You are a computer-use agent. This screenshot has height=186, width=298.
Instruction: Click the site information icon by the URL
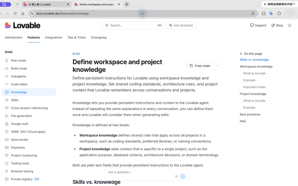[32, 13]
